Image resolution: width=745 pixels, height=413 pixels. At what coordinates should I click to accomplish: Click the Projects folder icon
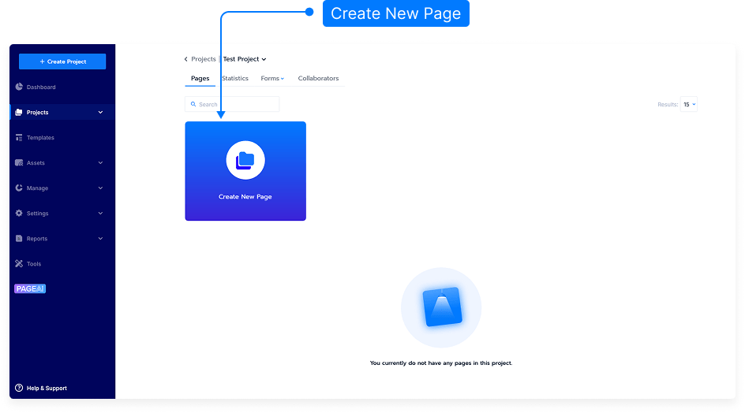click(19, 113)
